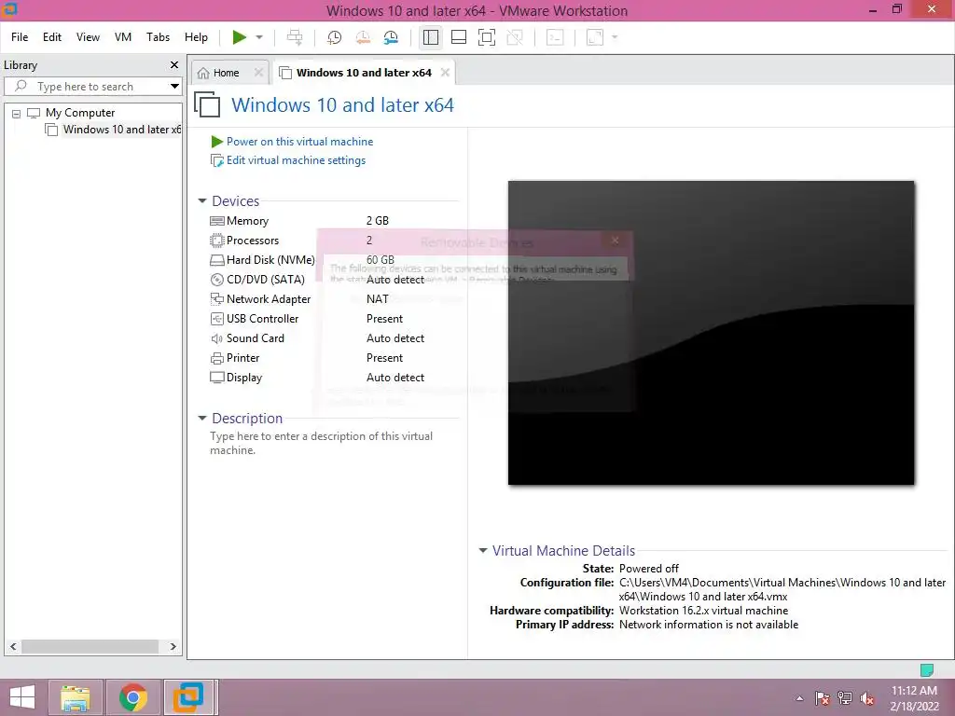Click the Sound Card icon
Screen dimensions: 955x716
[216, 338]
